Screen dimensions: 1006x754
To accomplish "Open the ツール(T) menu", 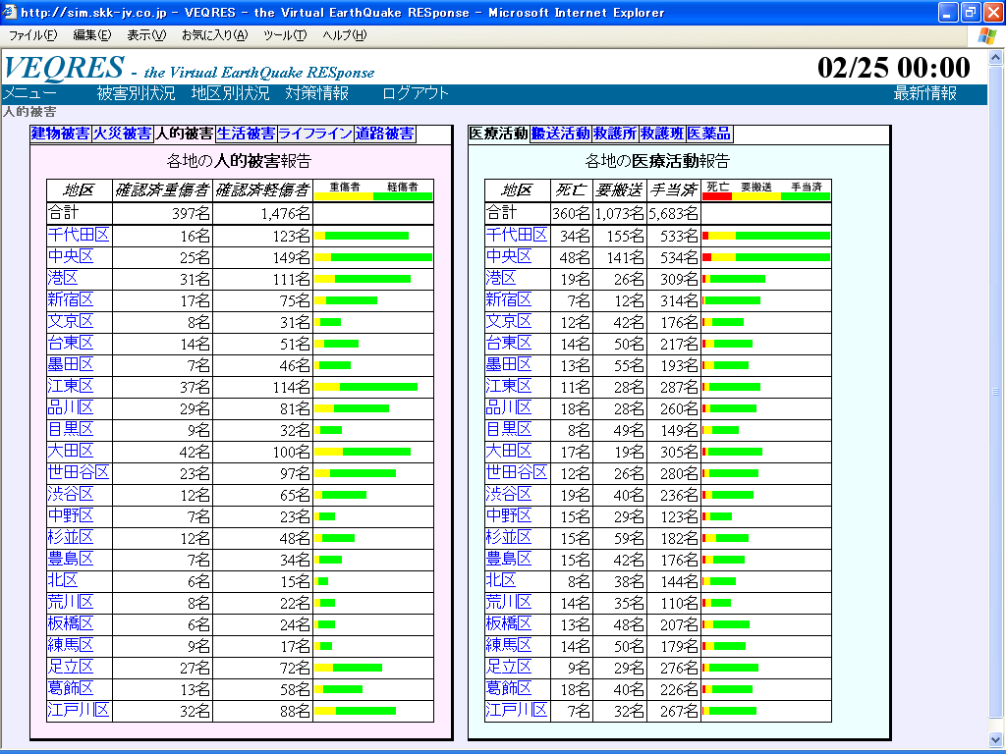I will (285, 35).
